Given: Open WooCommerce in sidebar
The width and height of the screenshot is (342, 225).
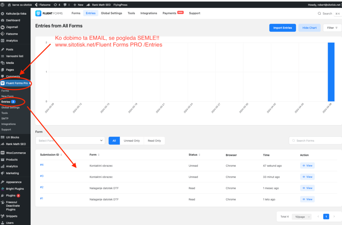Looking at the screenshot, I should pyautogui.click(x=15, y=153).
